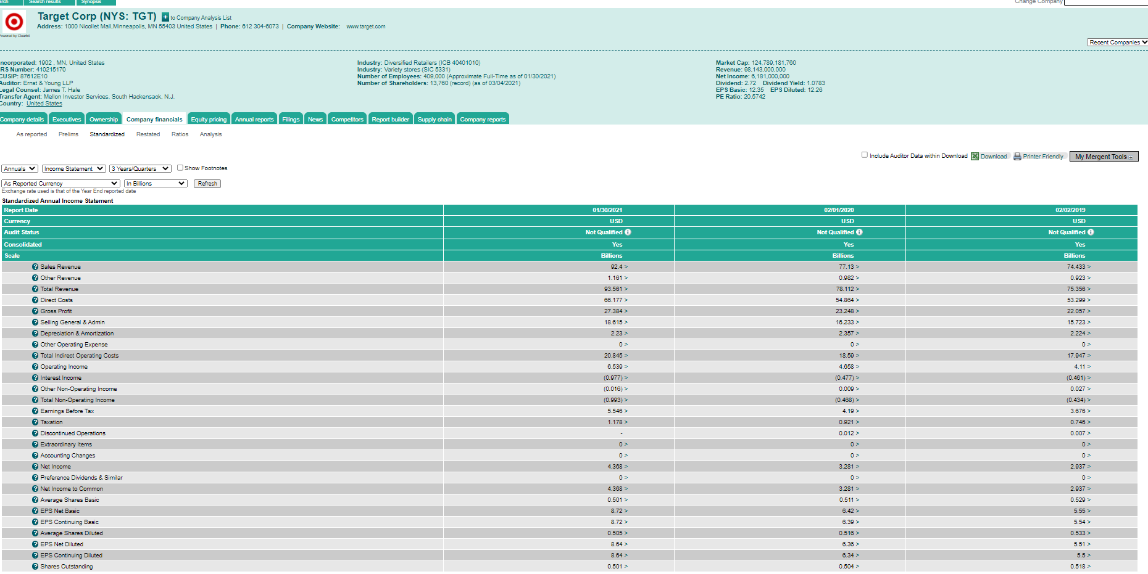Switch to Company details tab
1148x574 pixels.
point(22,119)
